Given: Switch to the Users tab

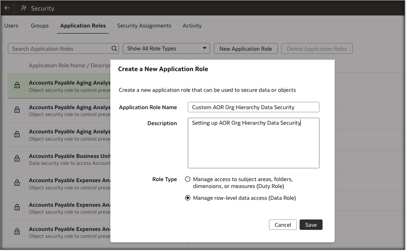Looking at the screenshot, I should pyautogui.click(x=11, y=26).
